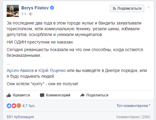The height and width of the screenshot is (120, 156).
Task: Click the red heart Love reaction icon
Action: point(14,106)
